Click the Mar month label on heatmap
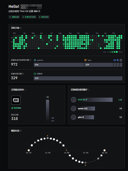The width and height of the screenshot is (128, 171). 14,33
